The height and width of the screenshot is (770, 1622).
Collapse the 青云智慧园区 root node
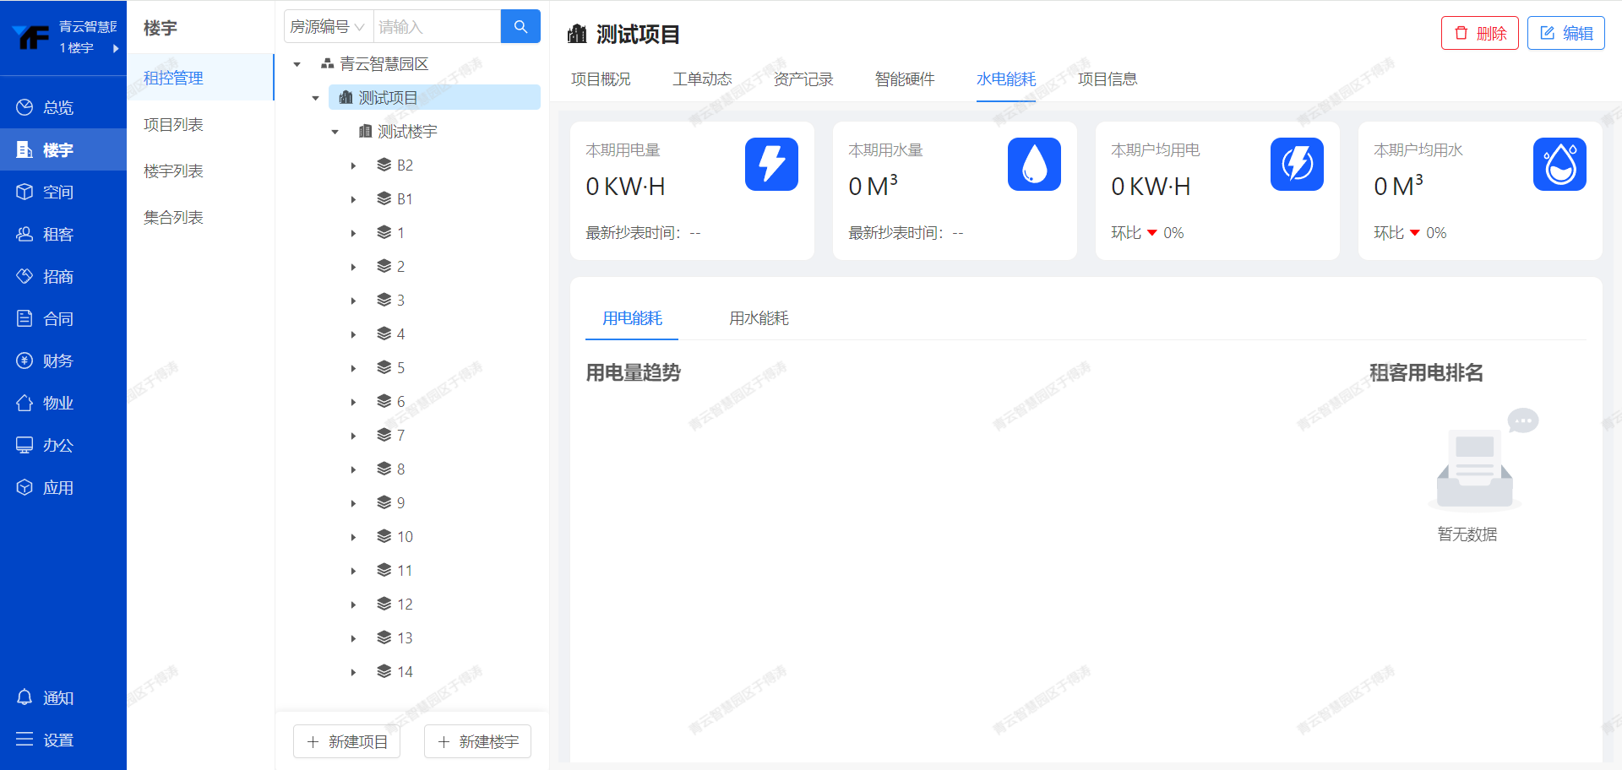[x=297, y=64]
